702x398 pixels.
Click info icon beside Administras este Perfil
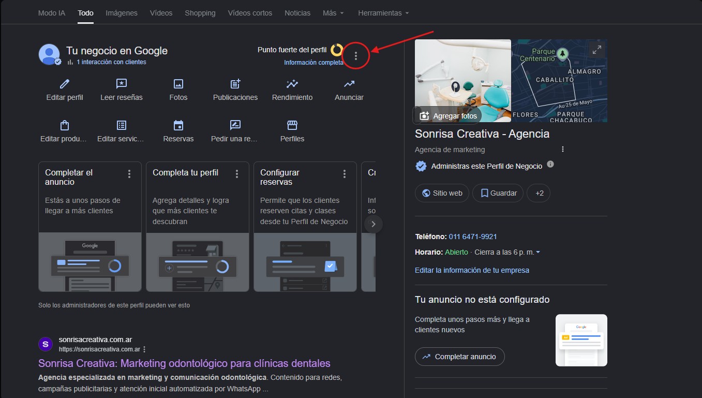click(x=550, y=164)
